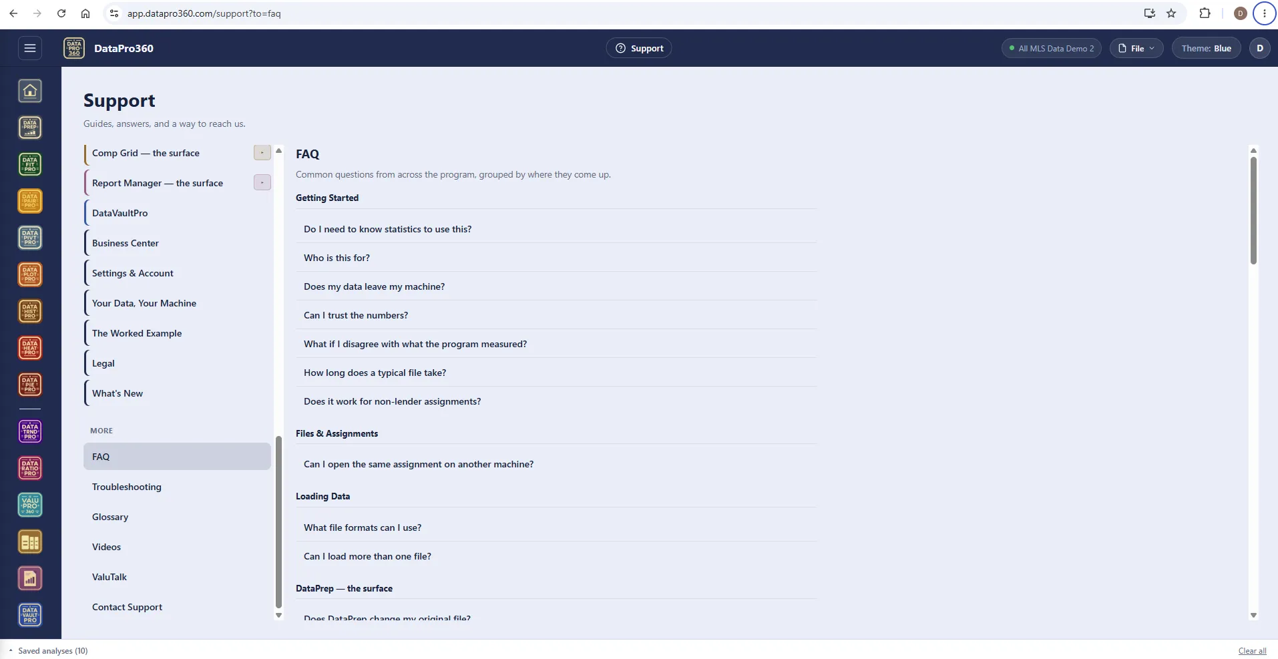Reload the page in browser
This screenshot has height=659, width=1278.
pos(61,13)
